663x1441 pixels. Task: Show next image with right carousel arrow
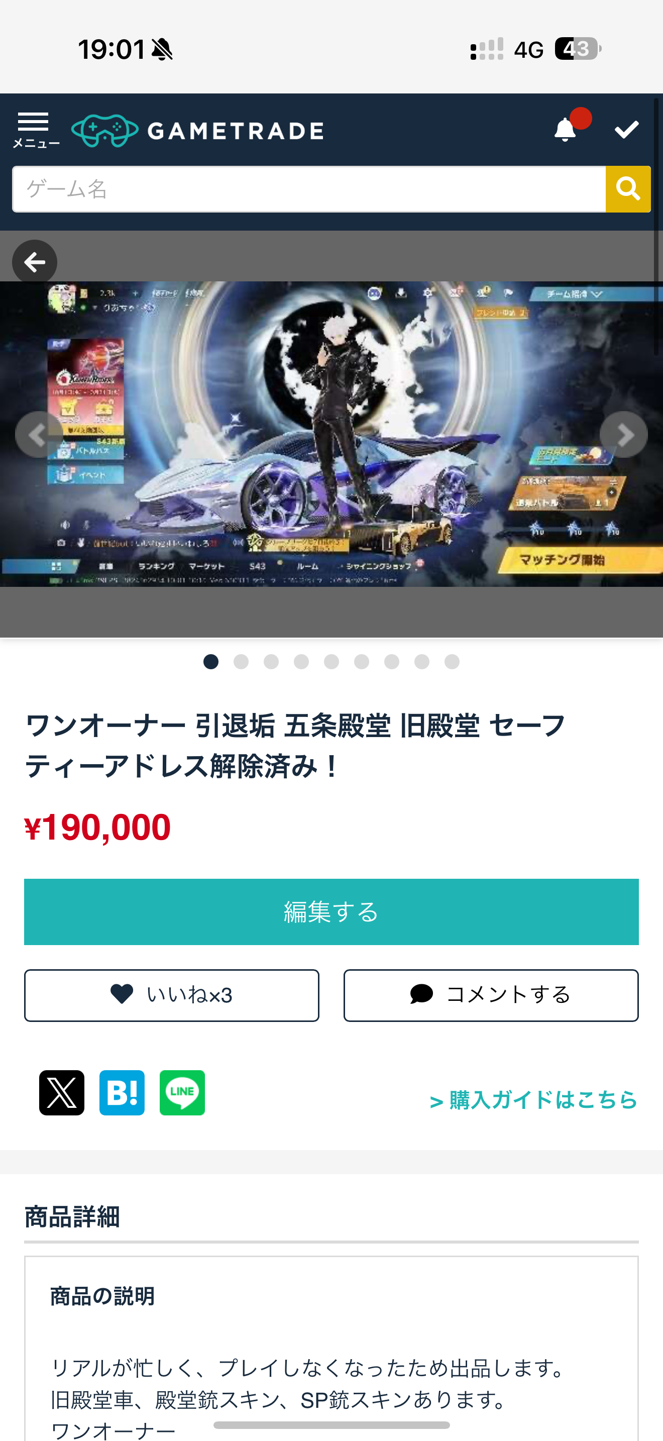click(x=623, y=434)
